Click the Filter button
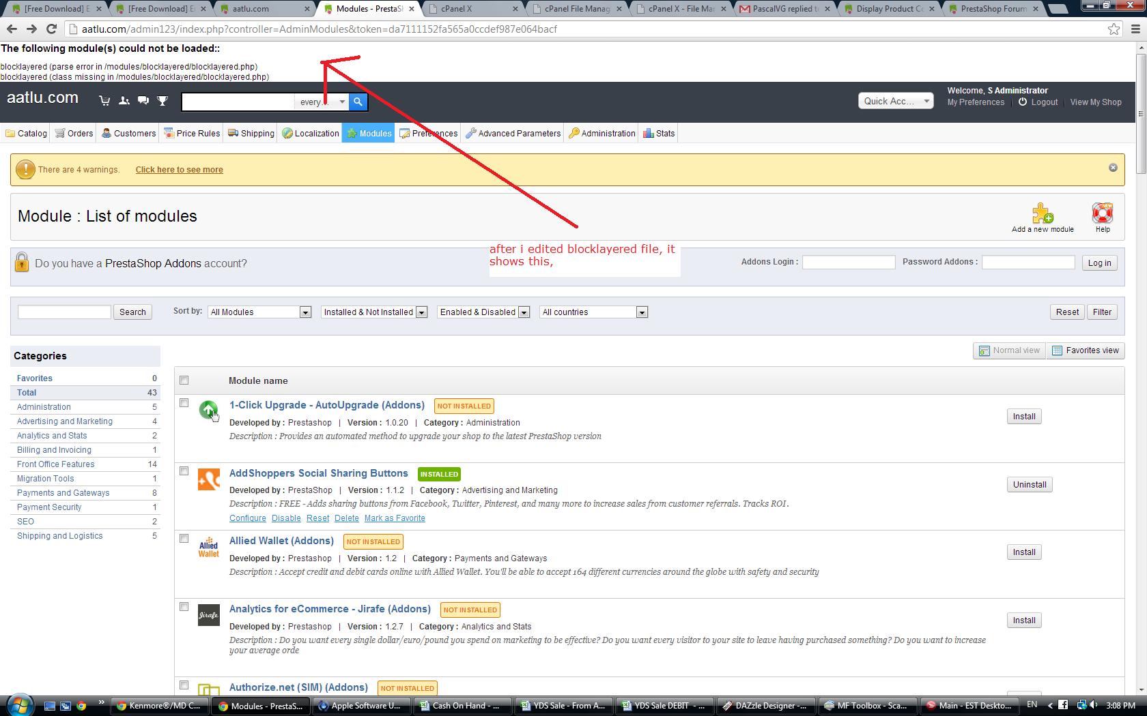Image resolution: width=1147 pixels, height=716 pixels. coord(1102,312)
